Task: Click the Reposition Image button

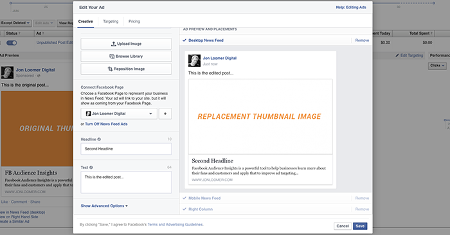Action: tap(126, 69)
